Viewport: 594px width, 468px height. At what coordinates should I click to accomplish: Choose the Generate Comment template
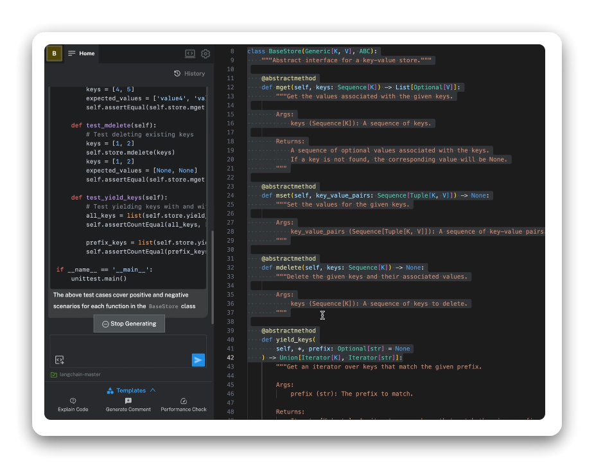[128, 404]
